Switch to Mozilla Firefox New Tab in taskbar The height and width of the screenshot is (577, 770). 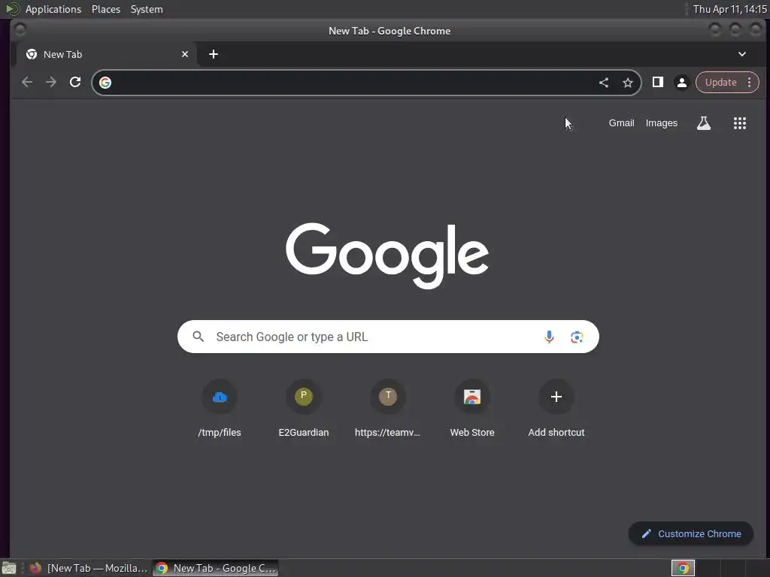click(89, 568)
